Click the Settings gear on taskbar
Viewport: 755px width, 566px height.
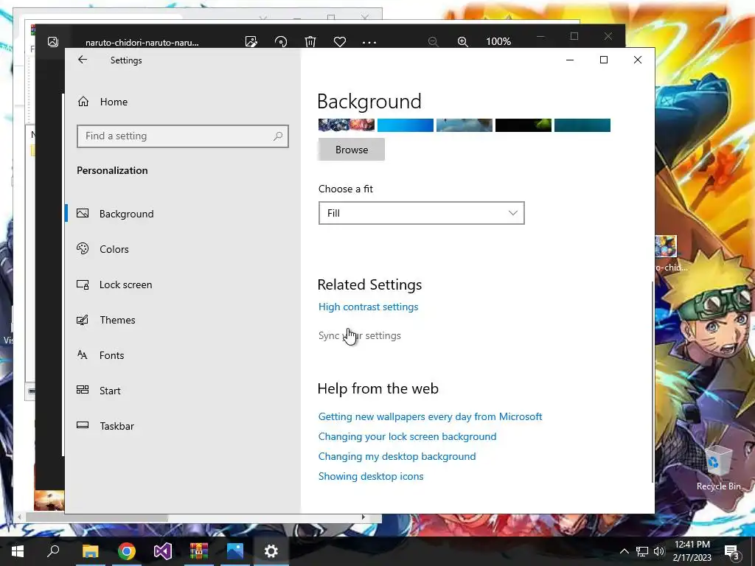[x=271, y=551]
